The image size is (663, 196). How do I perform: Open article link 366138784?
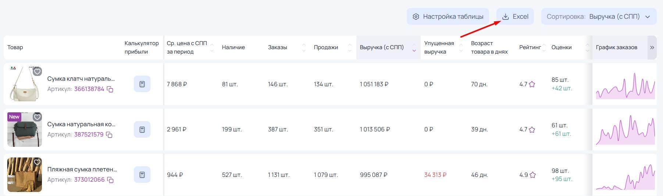pos(89,89)
